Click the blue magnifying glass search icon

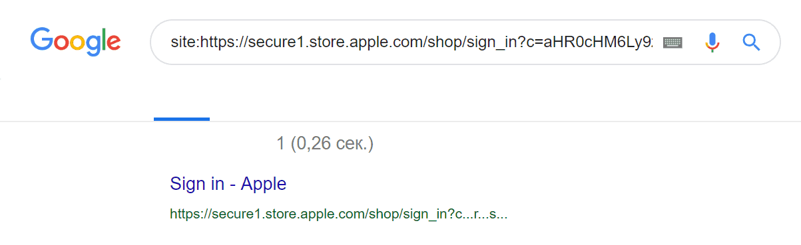click(x=751, y=42)
